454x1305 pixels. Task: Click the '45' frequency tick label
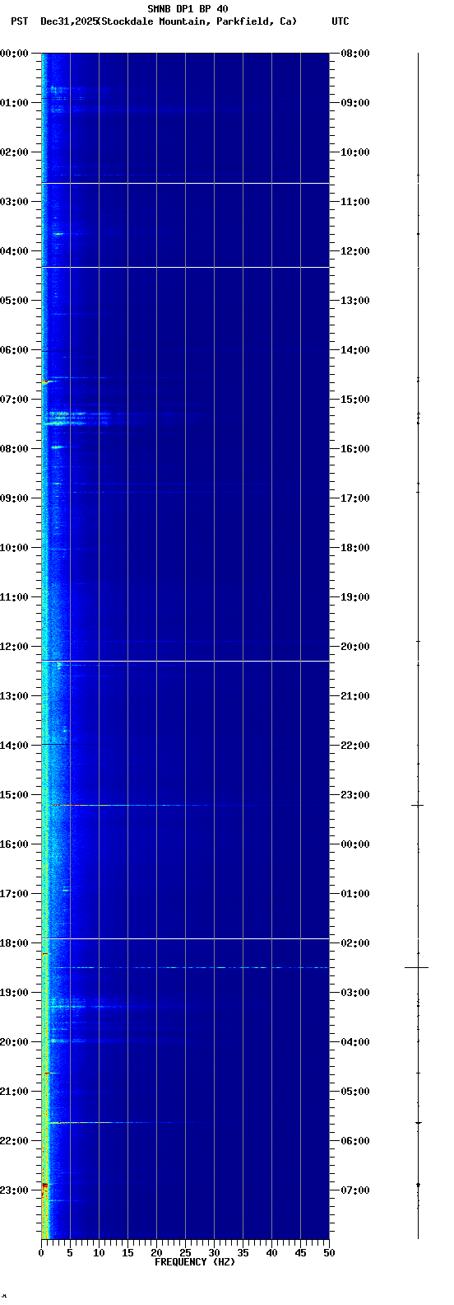300,1253
